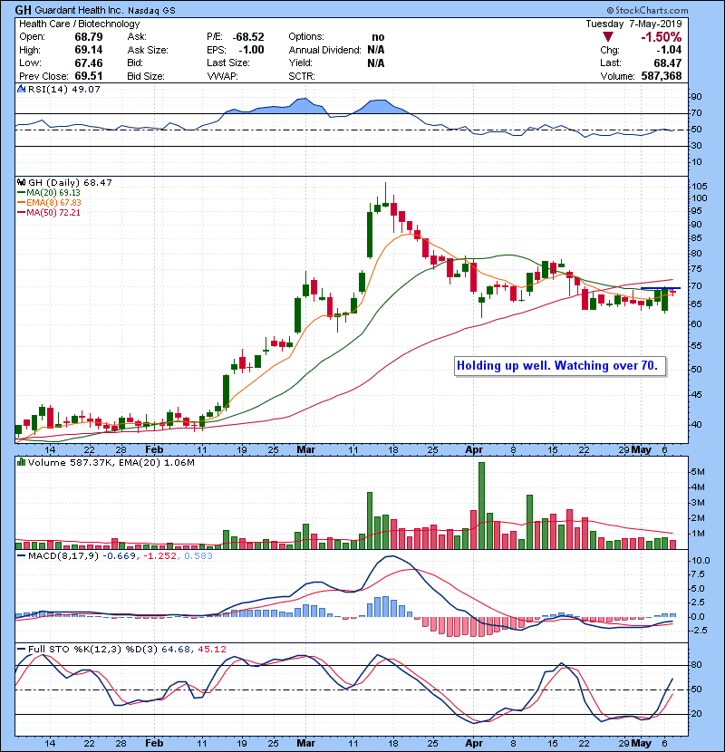Click the MACD signal value -1.252
725x752 pixels.
[160, 556]
